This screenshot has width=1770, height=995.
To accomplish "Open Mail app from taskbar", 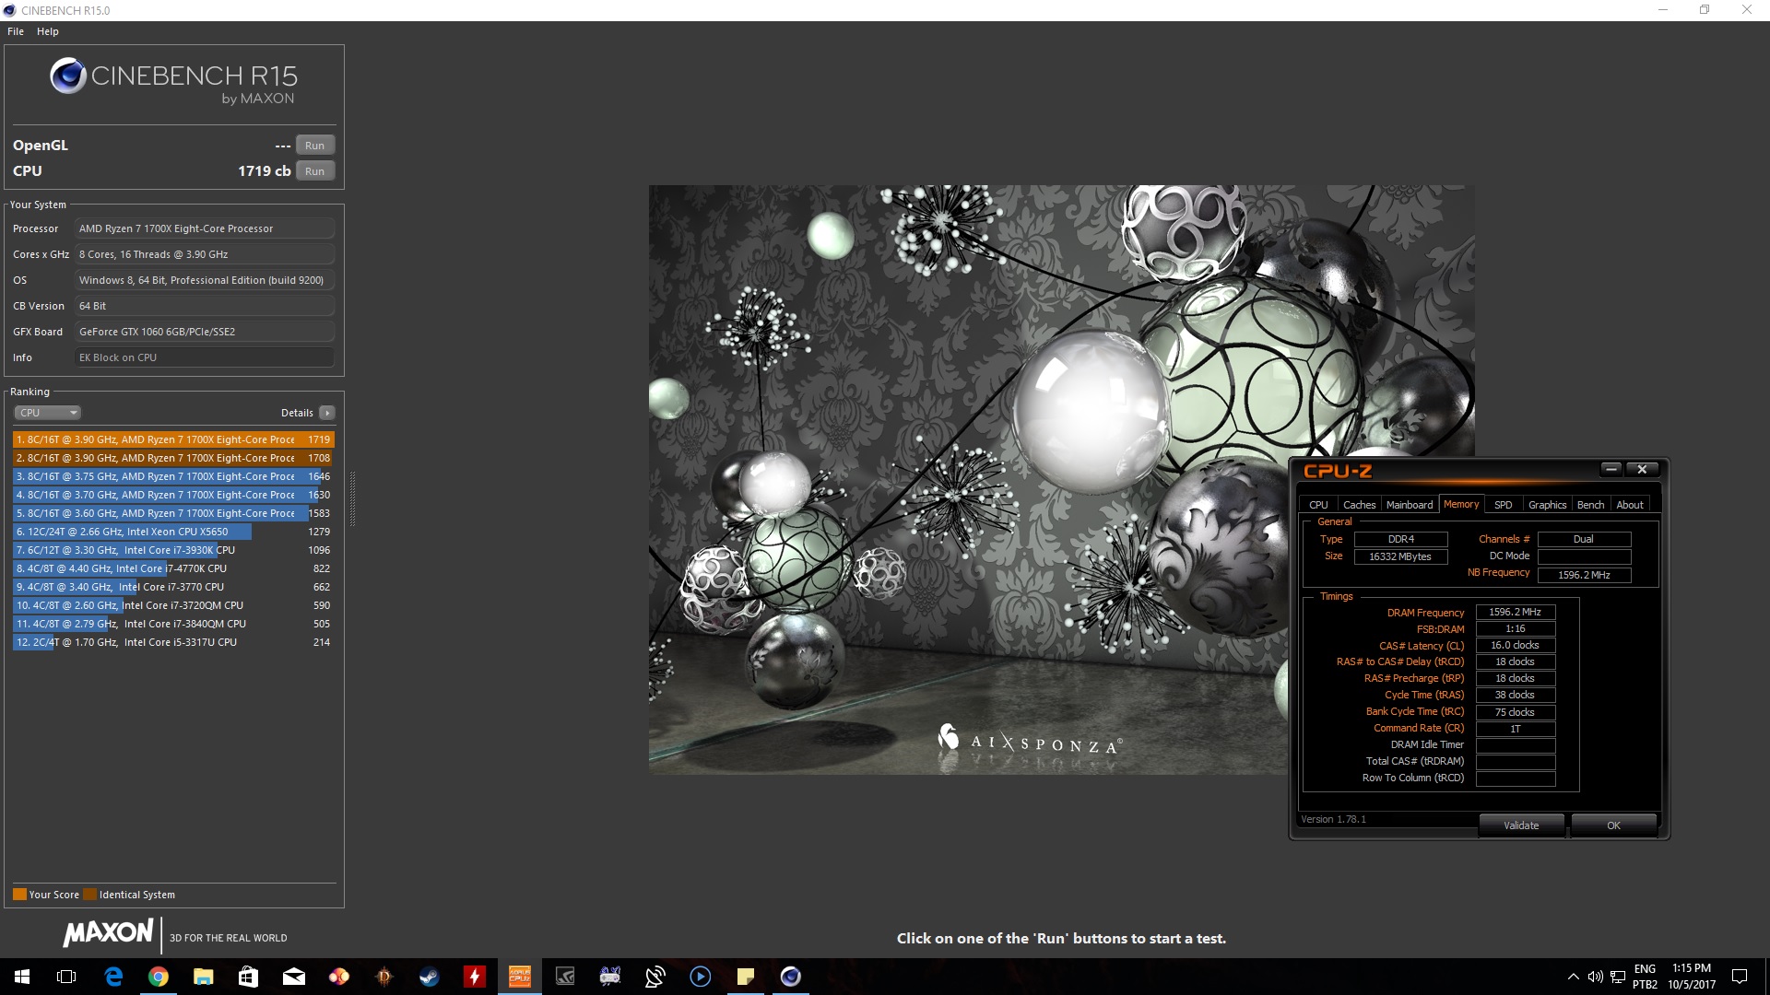I will tap(293, 977).
